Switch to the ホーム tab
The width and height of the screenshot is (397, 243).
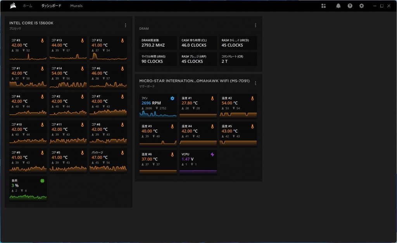click(x=28, y=6)
